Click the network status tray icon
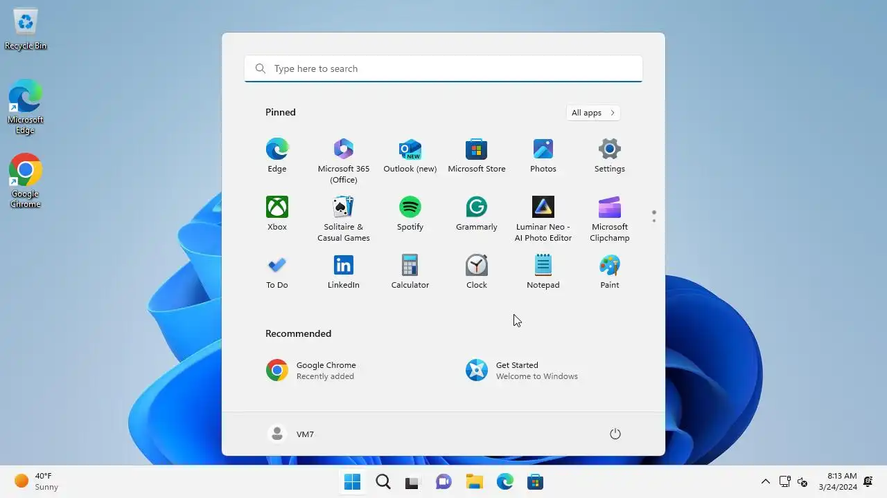The width and height of the screenshot is (887, 498). (785, 481)
